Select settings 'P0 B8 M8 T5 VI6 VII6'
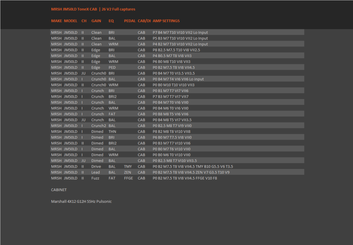The height and width of the screenshot is (245, 353). click(x=170, y=114)
